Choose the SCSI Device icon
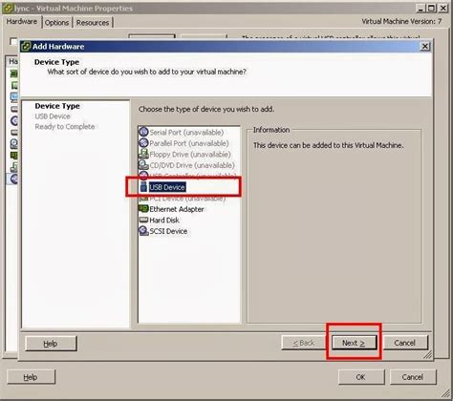This screenshot has width=453, height=401. point(143,231)
